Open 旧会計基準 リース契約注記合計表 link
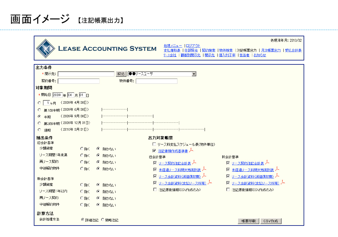 point(175,163)
